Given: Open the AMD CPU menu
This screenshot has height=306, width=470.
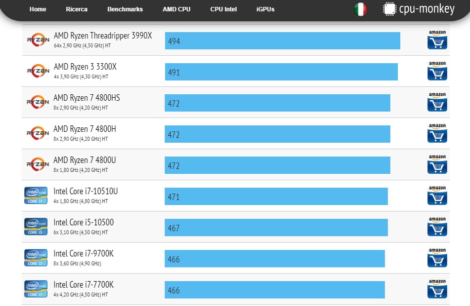Looking at the screenshot, I should (176, 9).
